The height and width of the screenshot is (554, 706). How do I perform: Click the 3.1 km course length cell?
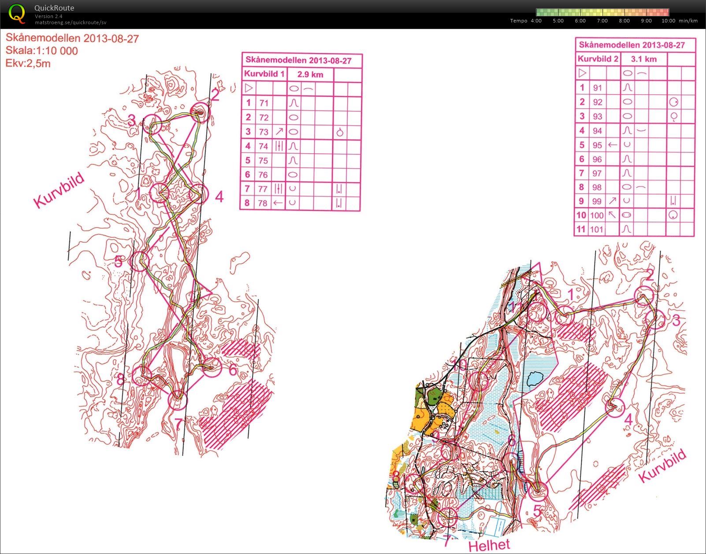pyautogui.click(x=643, y=59)
